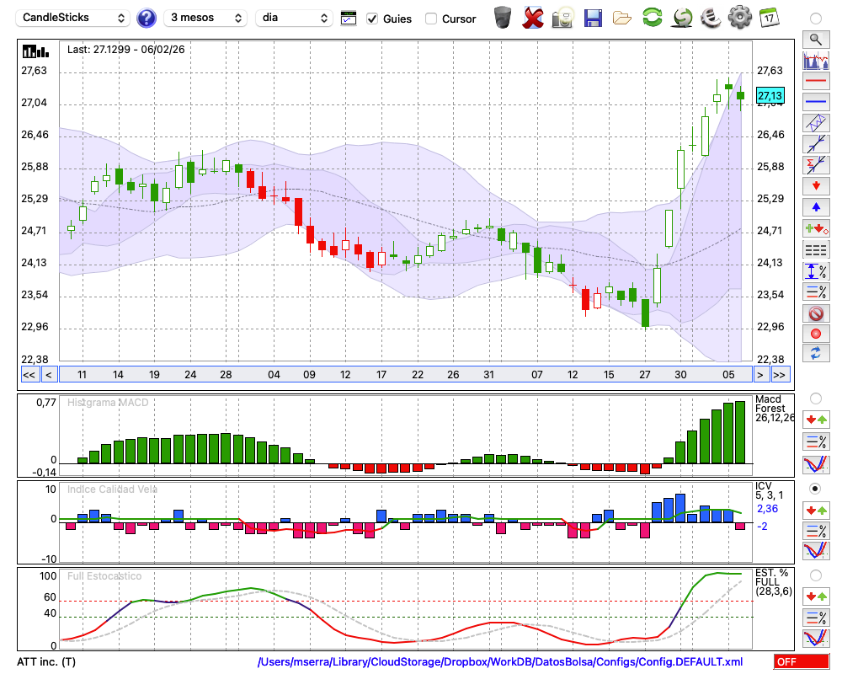Screen dimensions: 842x674
Task: Click the blue question mark help icon
Action: (147, 18)
